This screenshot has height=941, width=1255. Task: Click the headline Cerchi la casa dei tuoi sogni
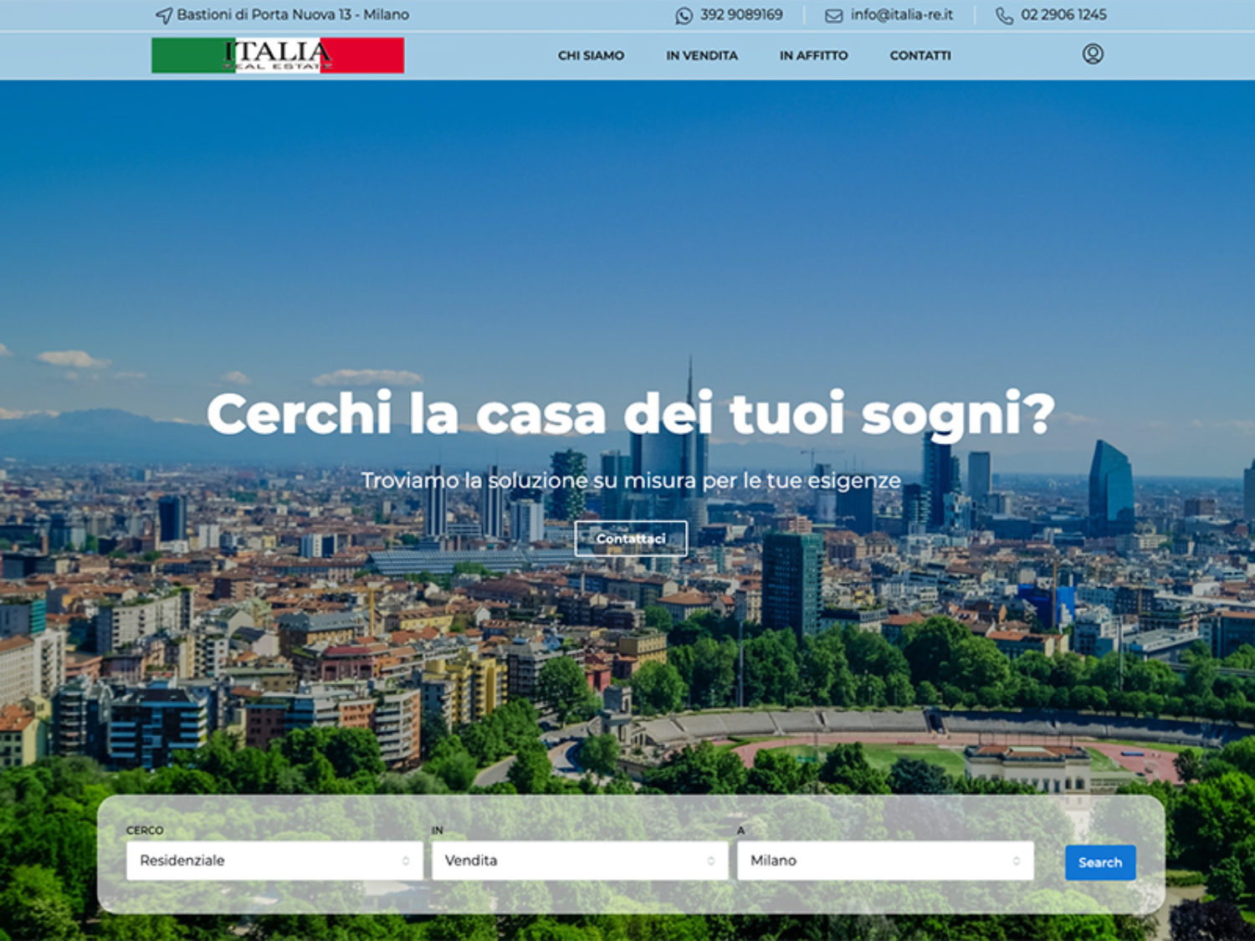tap(630, 414)
